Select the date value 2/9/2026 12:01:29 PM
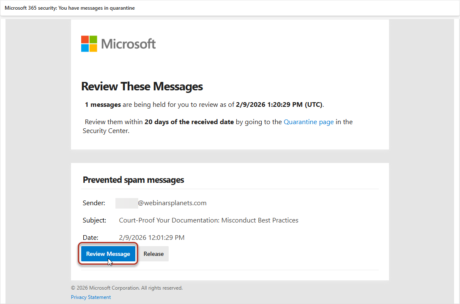Screen dimensions: 460x304 152,238
